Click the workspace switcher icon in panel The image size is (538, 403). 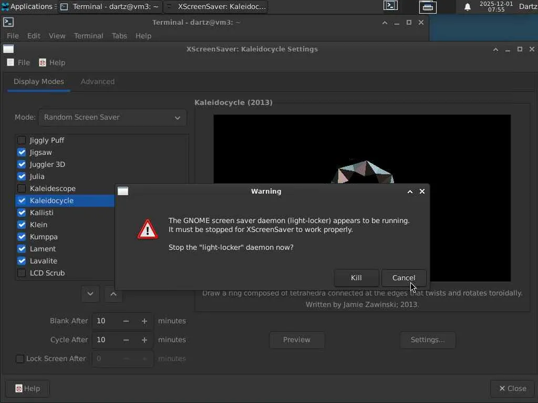click(x=428, y=7)
